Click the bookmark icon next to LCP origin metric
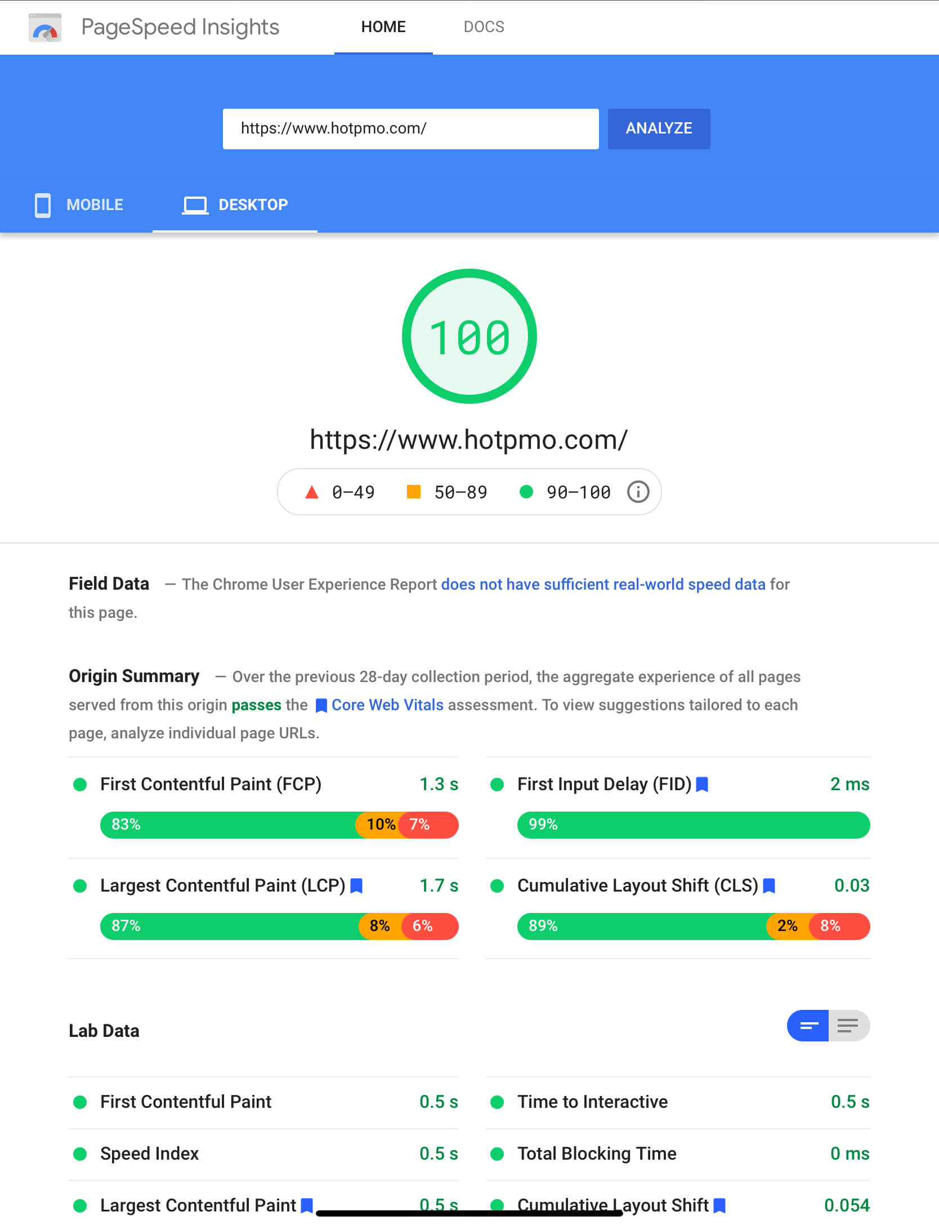 (x=356, y=885)
